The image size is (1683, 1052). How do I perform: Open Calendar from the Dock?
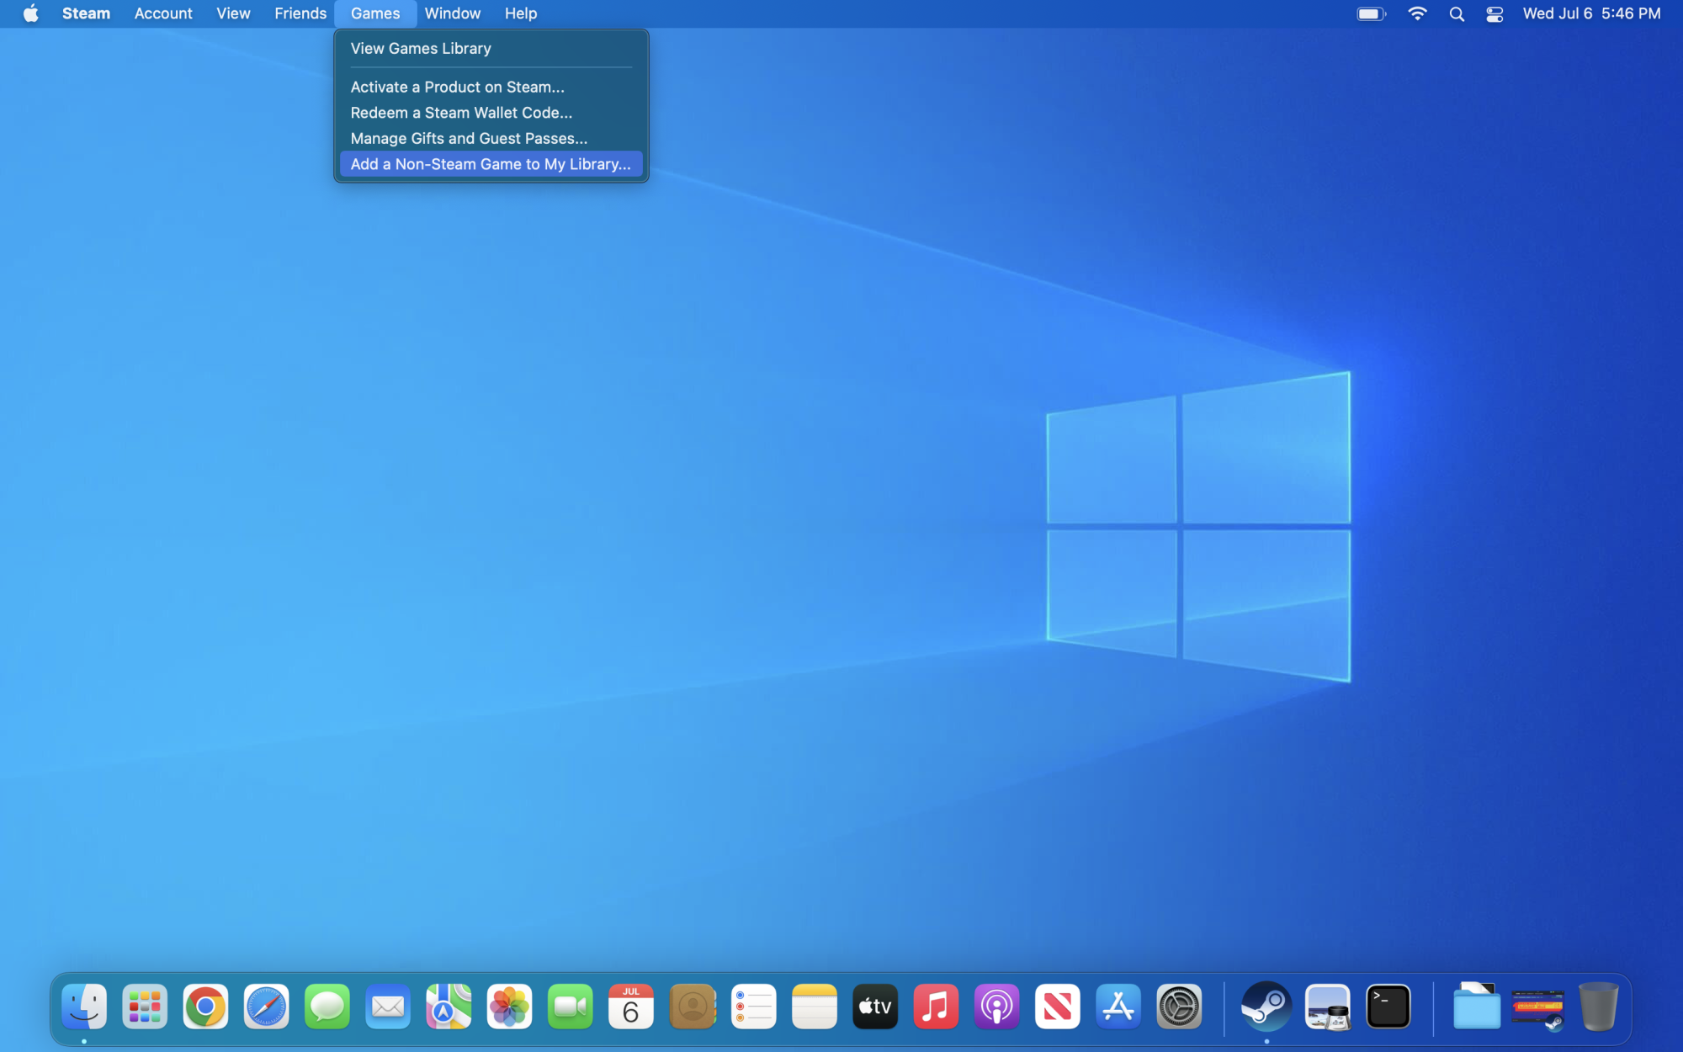[630, 1007]
